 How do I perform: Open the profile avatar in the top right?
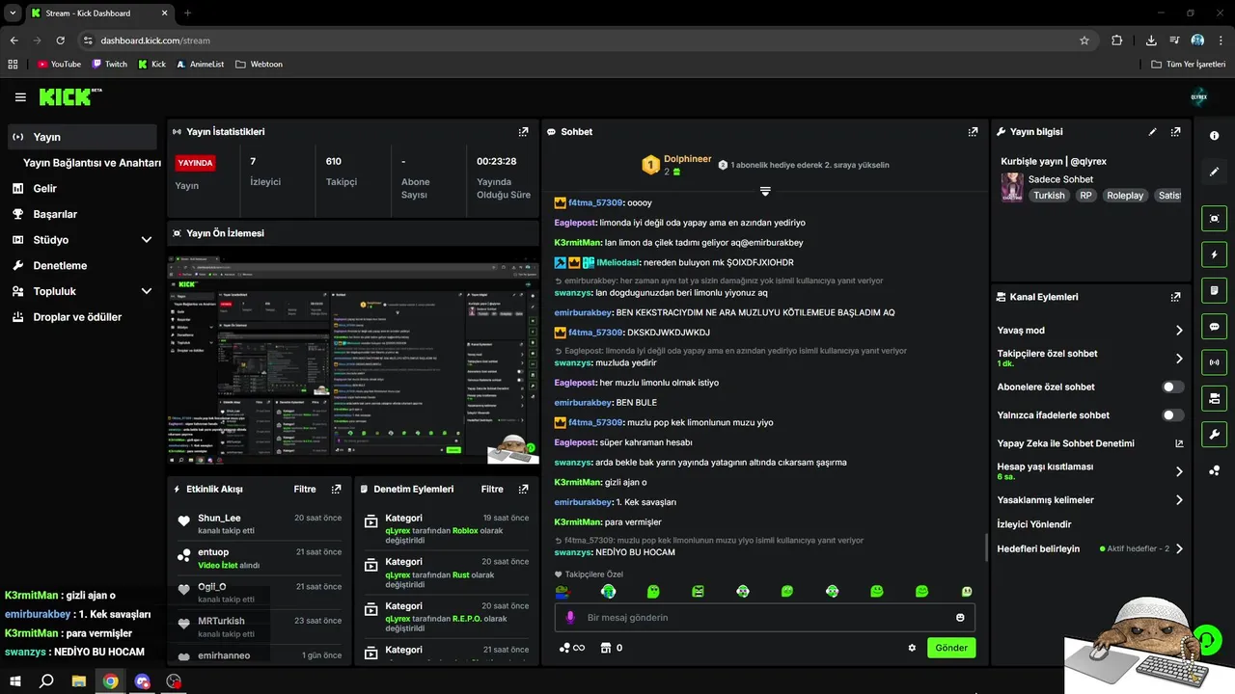pos(1199,96)
